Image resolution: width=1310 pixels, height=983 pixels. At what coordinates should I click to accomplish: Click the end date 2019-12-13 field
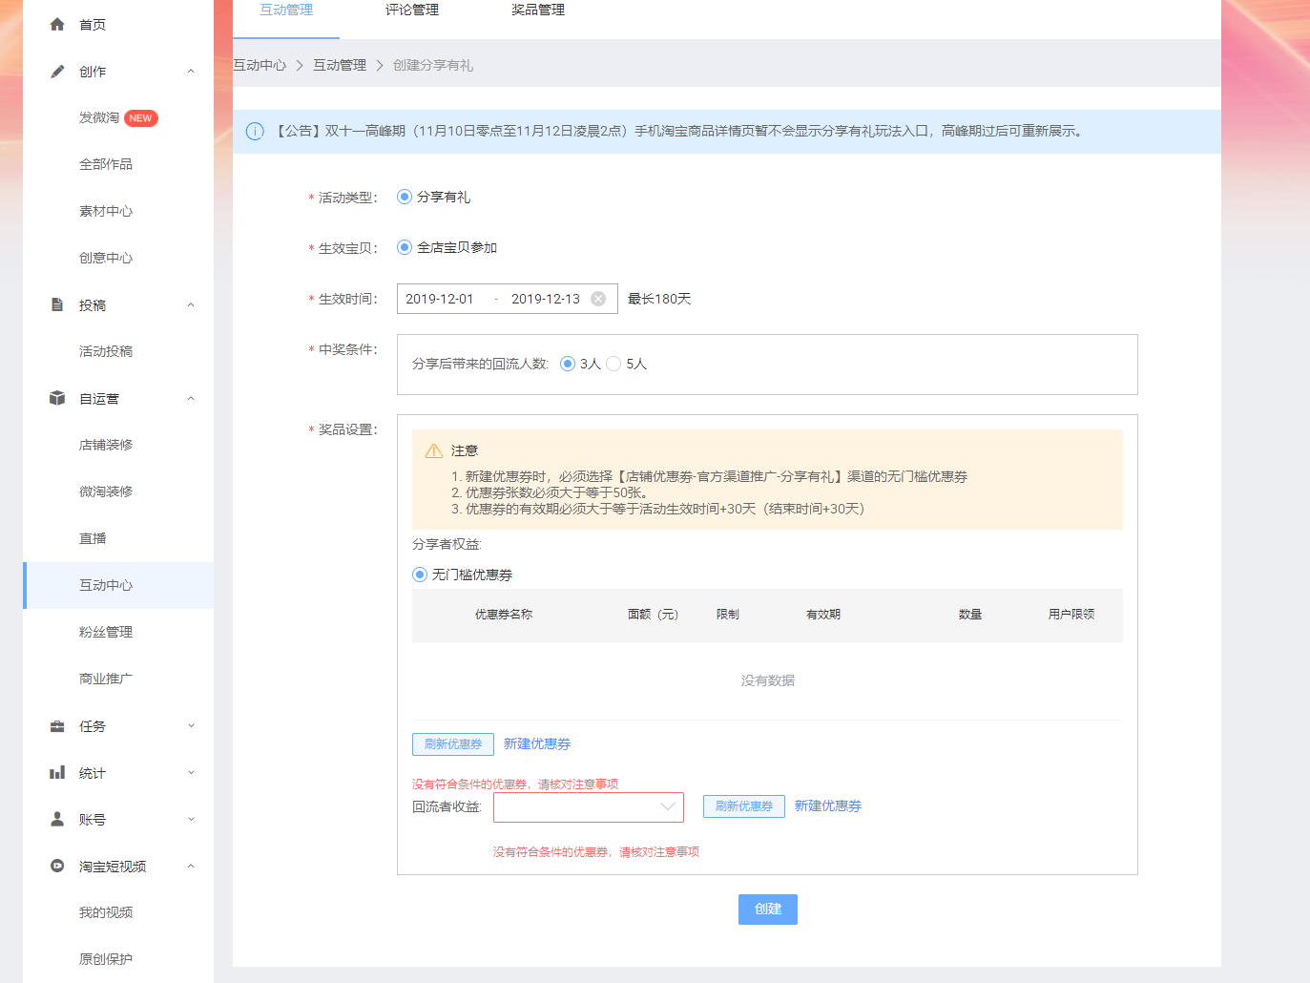[x=546, y=299]
